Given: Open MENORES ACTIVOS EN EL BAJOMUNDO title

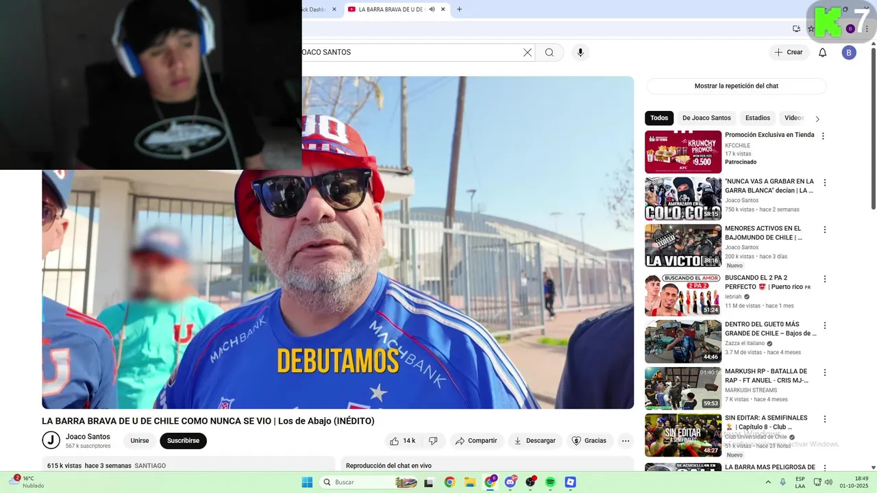Looking at the screenshot, I should [763, 233].
